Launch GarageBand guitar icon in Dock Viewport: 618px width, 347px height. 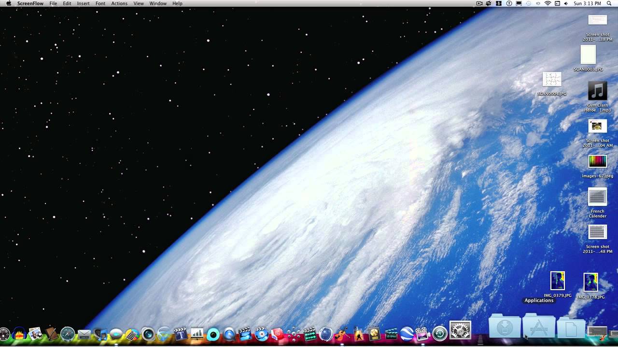coord(341,334)
